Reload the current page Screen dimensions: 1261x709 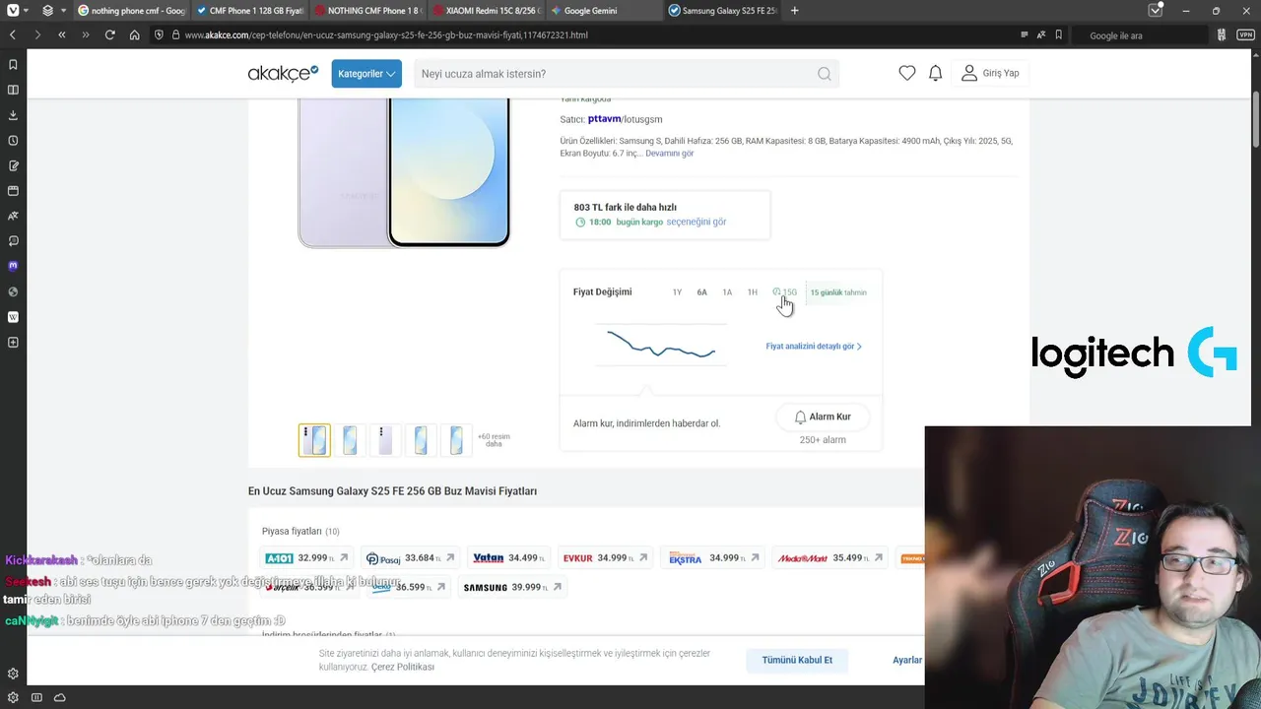point(110,34)
